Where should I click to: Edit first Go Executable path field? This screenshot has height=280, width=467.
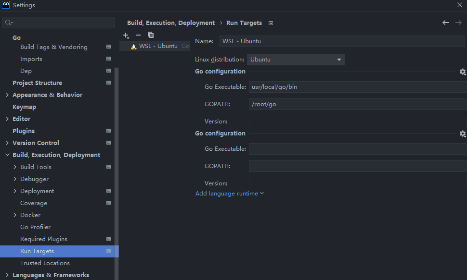click(x=357, y=87)
